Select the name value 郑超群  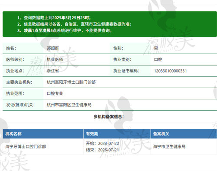(x=53, y=48)
